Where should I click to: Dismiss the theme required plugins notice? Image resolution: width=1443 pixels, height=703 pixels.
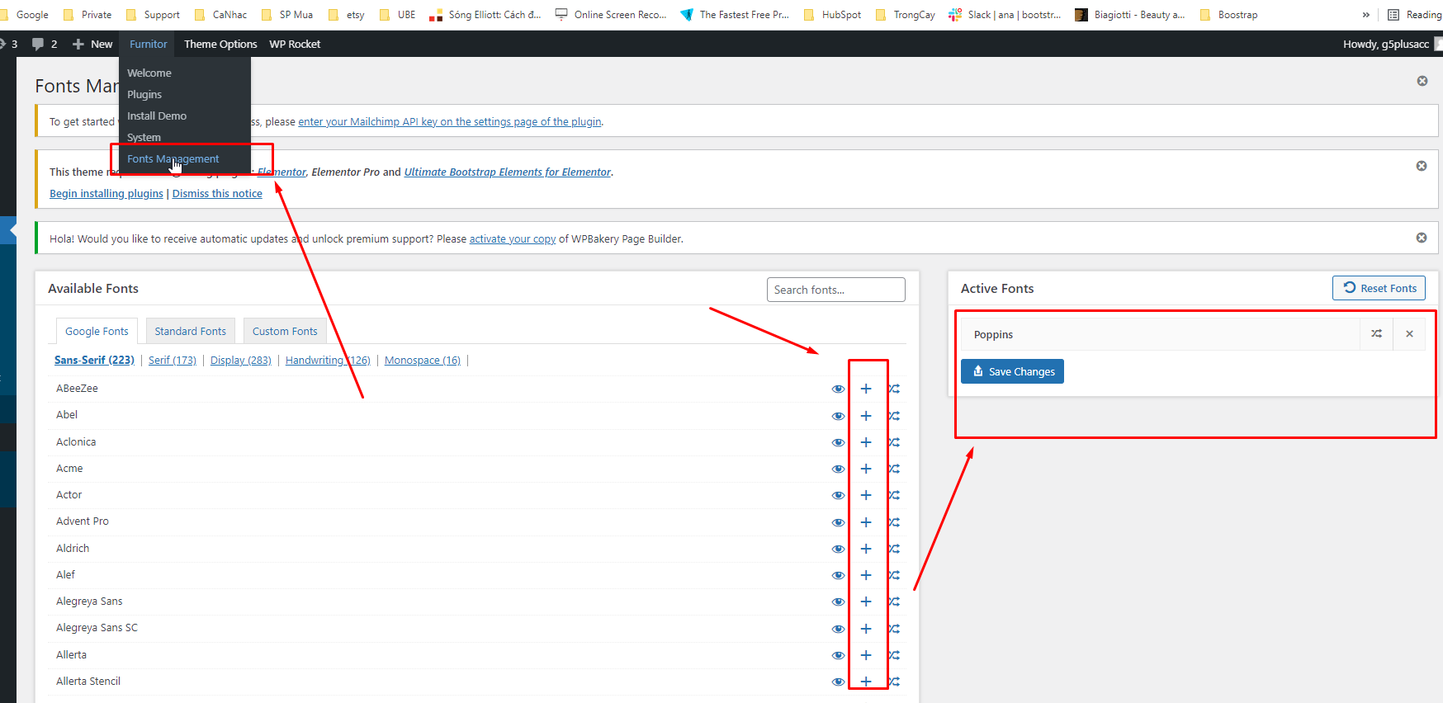tap(1422, 166)
